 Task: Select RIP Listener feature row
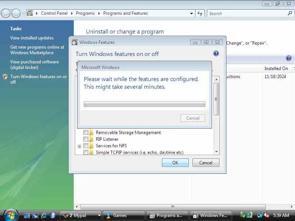point(107,139)
